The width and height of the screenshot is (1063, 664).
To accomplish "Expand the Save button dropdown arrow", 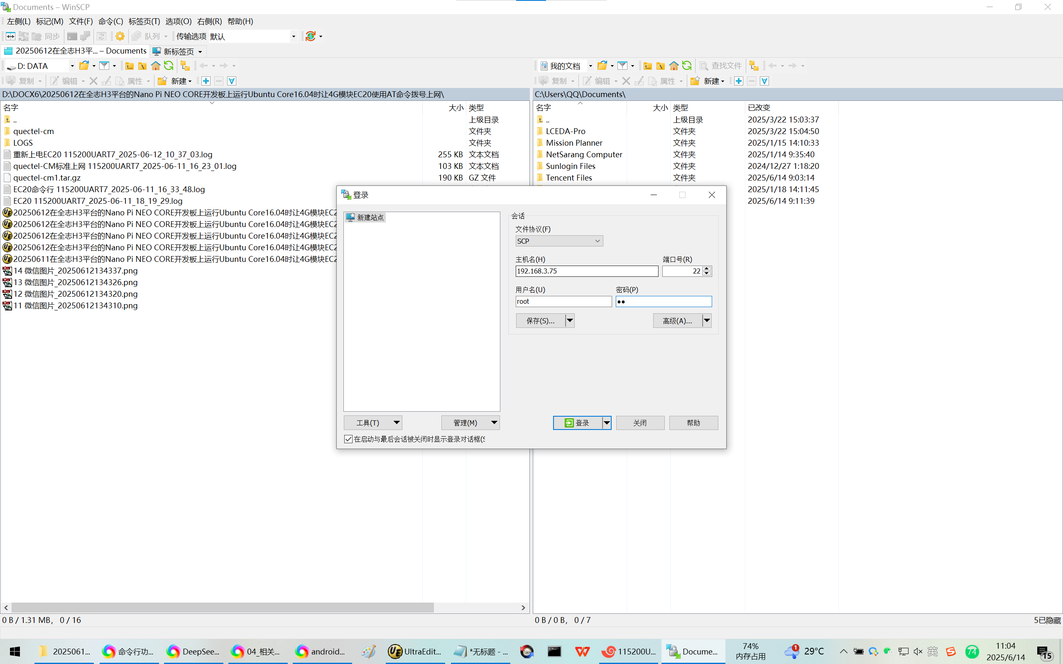I will tap(570, 321).
